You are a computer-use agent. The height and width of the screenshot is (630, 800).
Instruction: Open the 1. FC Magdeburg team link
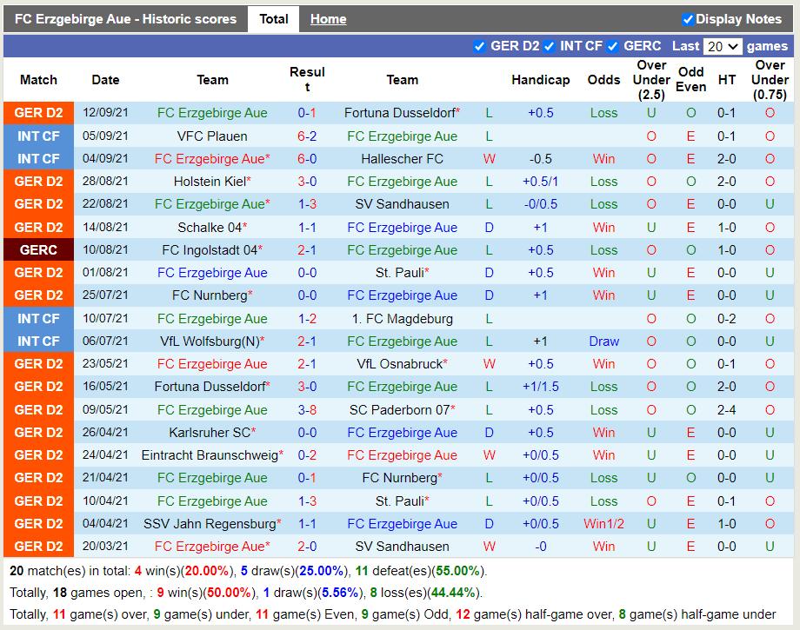pyautogui.click(x=402, y=318)
